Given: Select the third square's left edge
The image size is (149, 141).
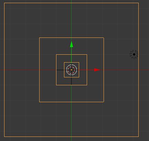Looking at the screenshot, I should coord(56,70).
